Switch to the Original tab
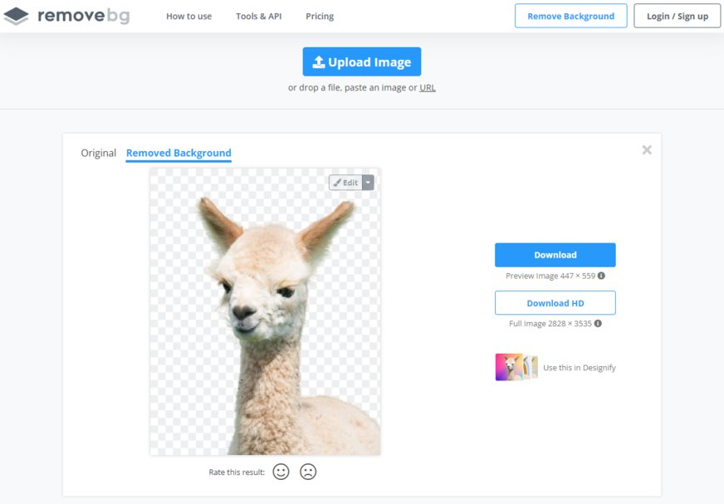The height and width of the screenshot is (504, 724). [x=98, y=153]
